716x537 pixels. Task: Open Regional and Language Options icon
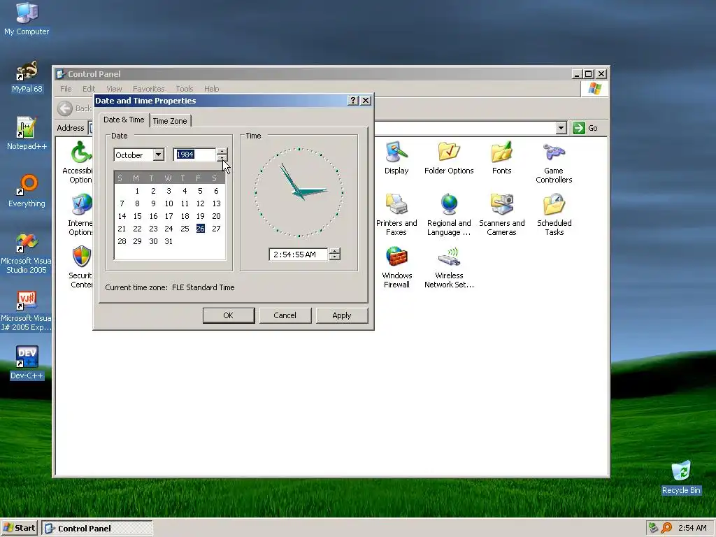[449, 215]
